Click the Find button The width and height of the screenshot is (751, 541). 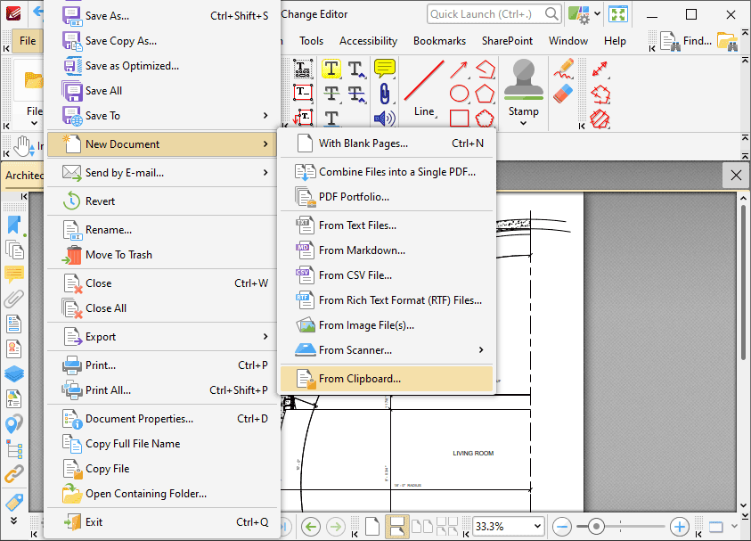point(686,41)
